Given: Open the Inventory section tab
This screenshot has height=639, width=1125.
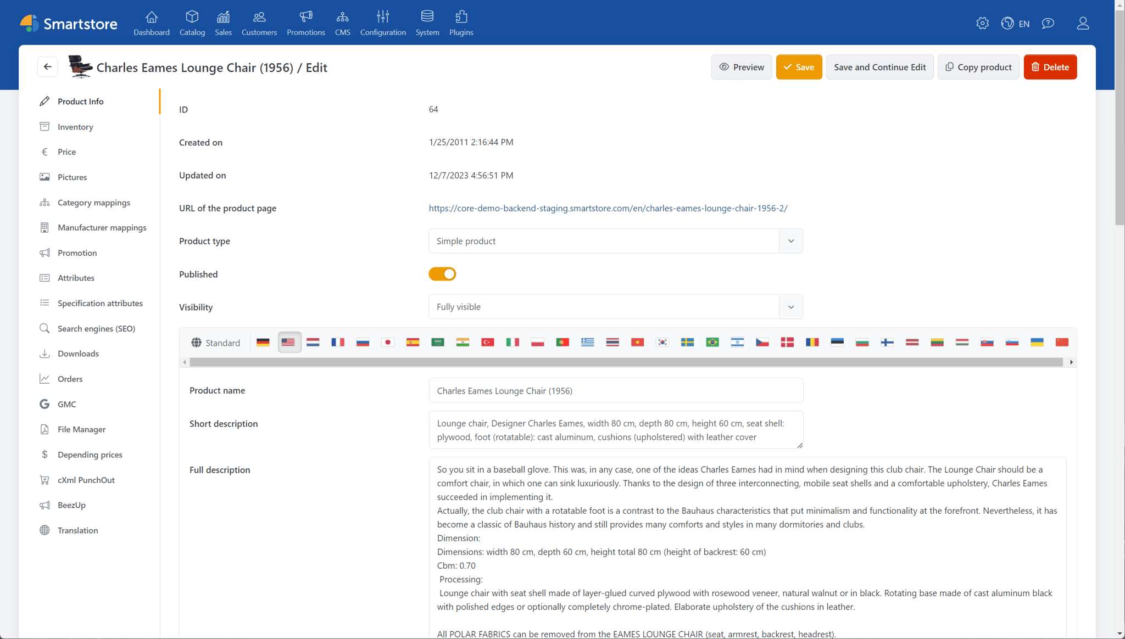Looking at the screenshot, I should pyautogui.click(x=75, y=127).
